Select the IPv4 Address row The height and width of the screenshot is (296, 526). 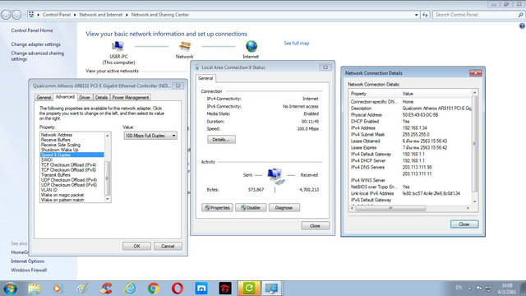point(410,128)
